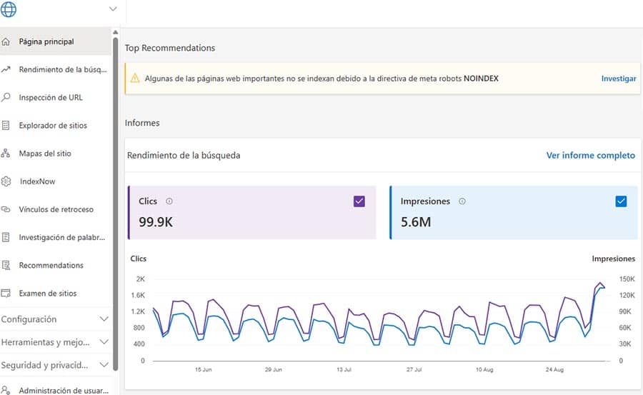Expand the Seguridad y privacid... section
The image size is (643, 395).
(x=55, y=365)
